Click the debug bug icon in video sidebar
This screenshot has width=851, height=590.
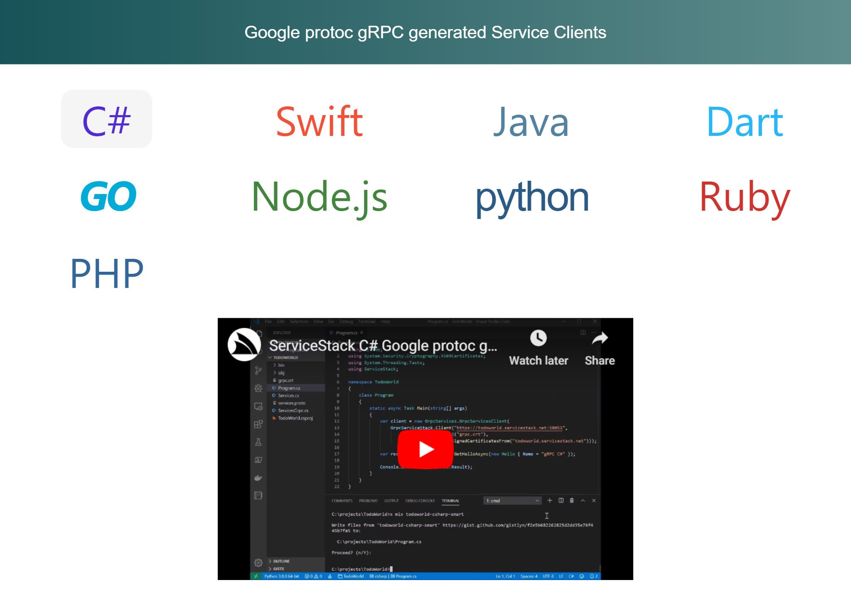258,388
